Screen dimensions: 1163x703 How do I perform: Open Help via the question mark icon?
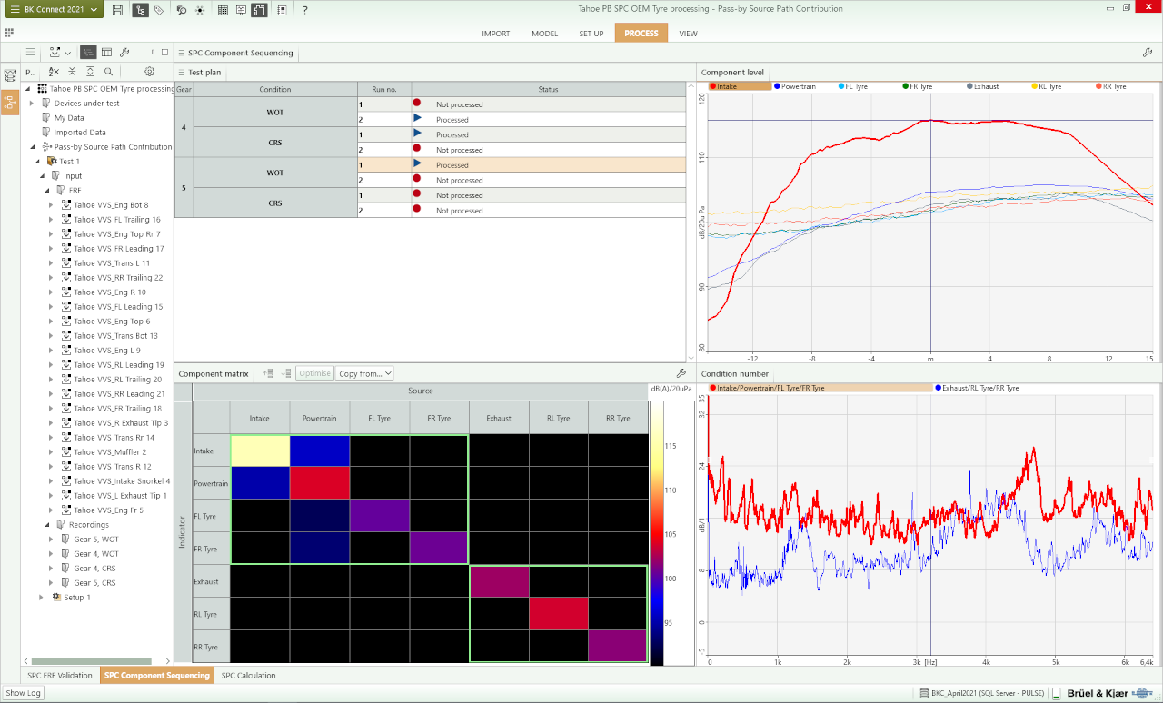304,10
